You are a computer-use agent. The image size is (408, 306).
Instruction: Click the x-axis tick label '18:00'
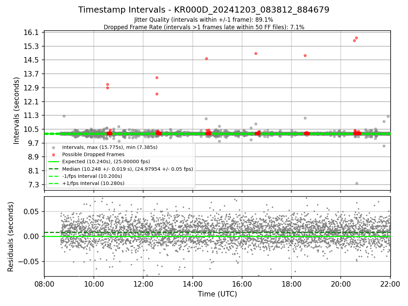[x=291, y=284]
